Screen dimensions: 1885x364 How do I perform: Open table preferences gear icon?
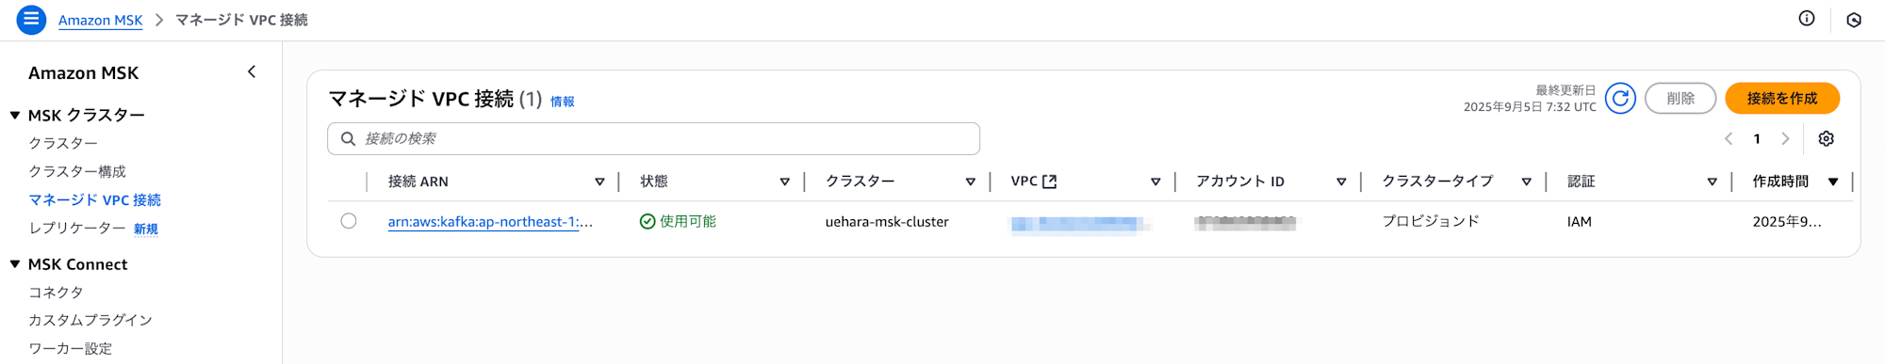pyautogui.click(x=1826, y=138)
